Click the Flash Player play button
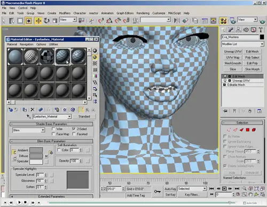The width and height of the screenshot is (267, 207). [x=19, y=202]
